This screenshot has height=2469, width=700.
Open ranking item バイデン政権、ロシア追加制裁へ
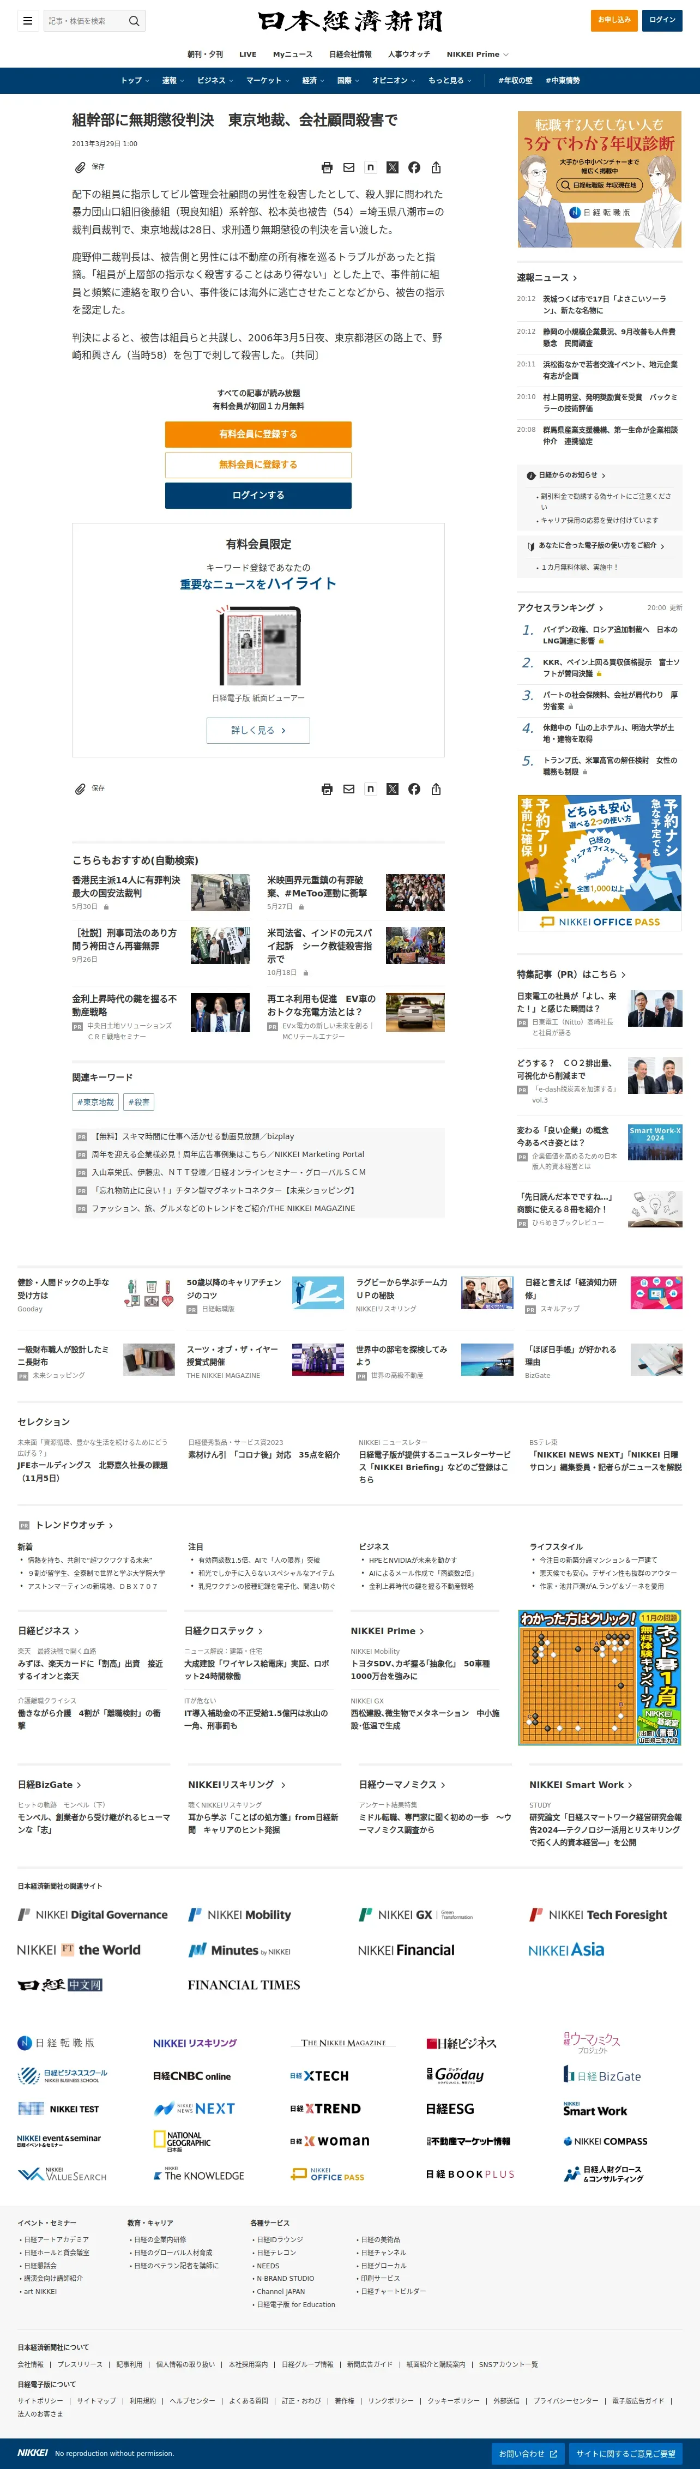(x=610, y=635)
